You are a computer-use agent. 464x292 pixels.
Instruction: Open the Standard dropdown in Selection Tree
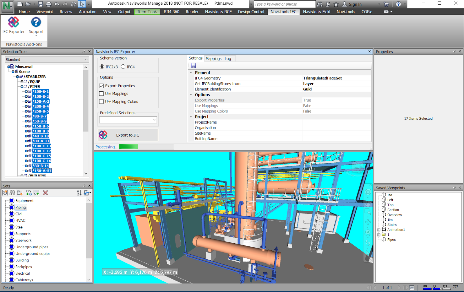pyautogui.click(x=47, y=59)
